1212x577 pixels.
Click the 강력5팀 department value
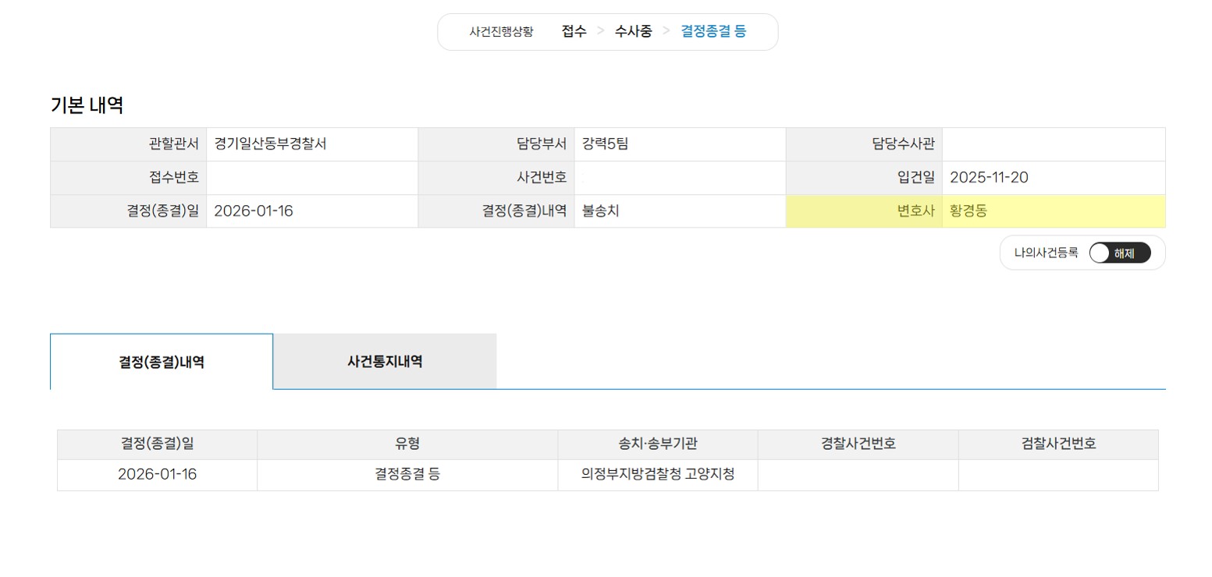click(x=605, y=144)
